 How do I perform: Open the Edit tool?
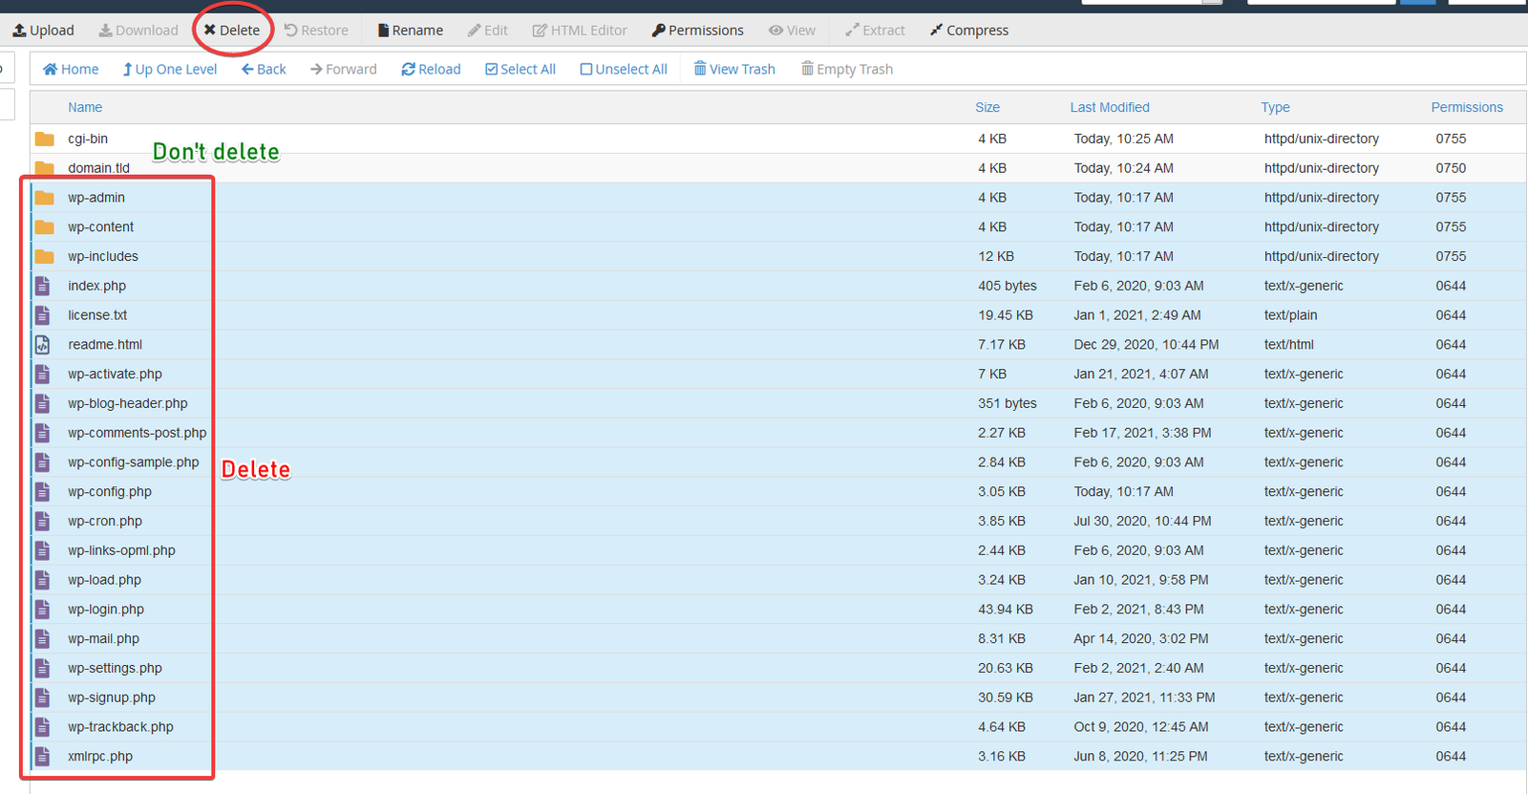488,31
